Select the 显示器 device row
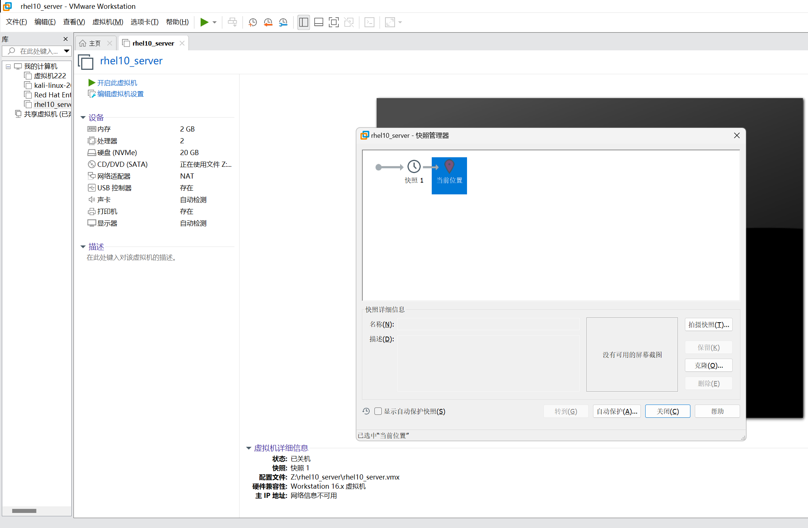The image size is (808, 528). pos(160,223)
